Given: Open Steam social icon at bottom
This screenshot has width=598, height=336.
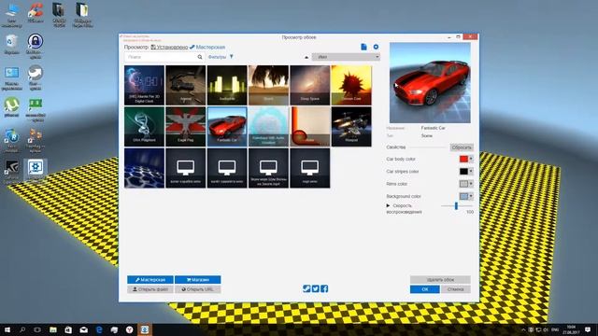Looking at the screenshot, I should pyautogui.click(x=306, y=288).
